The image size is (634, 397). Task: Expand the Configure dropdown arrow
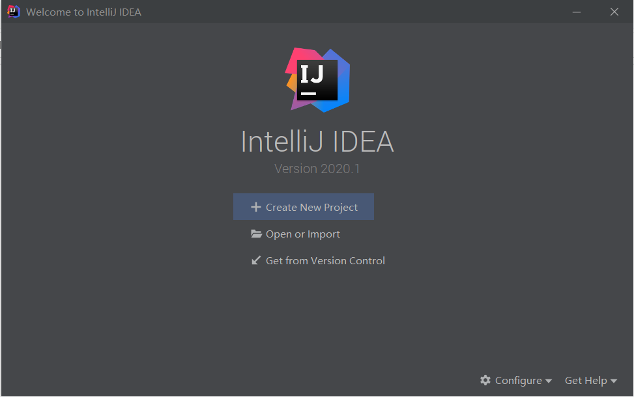pos(549,381)
